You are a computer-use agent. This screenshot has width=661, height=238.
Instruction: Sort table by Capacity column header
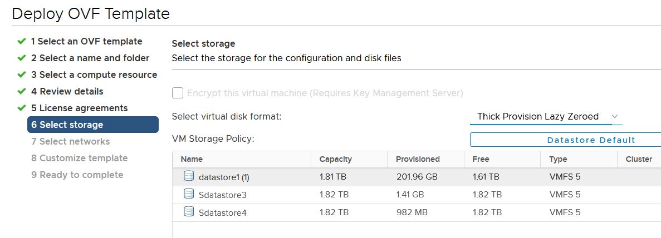(x=335, y=159)
